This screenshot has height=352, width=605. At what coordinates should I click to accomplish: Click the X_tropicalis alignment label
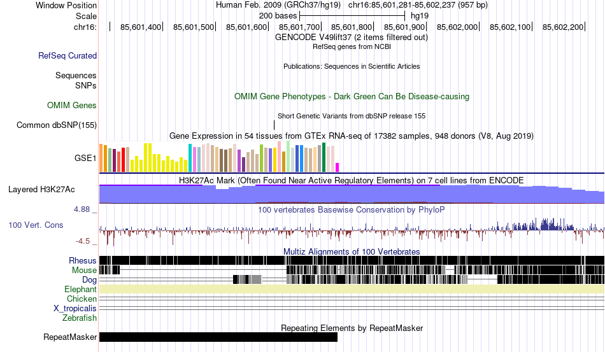click(x=75, y=309)
